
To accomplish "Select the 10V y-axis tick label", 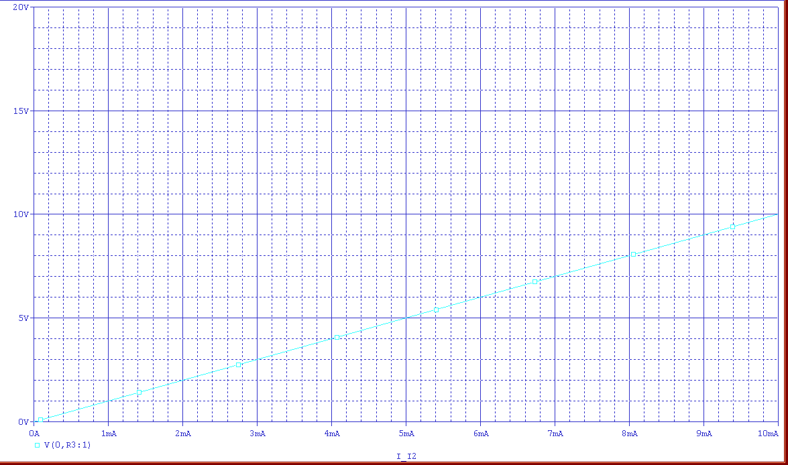I will 21,214.
